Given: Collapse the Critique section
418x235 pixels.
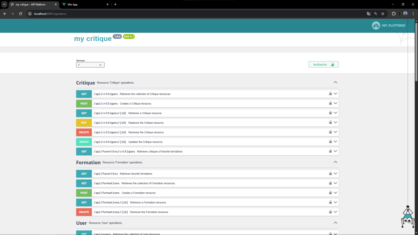Looking at the screenshot, I should (335, 82).
